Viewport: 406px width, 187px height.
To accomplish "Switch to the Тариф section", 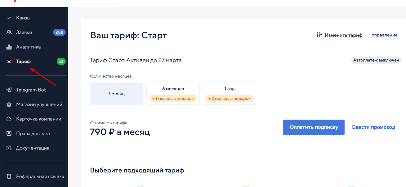I will (23, 61).
